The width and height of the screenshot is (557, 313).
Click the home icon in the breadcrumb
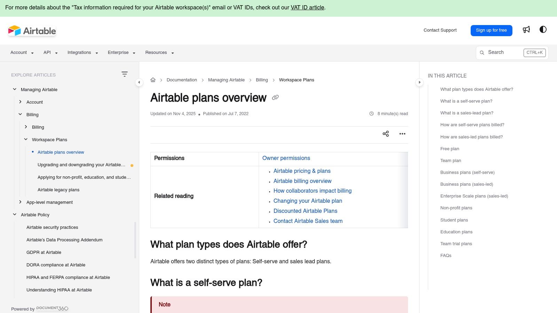tap(153, 80)
